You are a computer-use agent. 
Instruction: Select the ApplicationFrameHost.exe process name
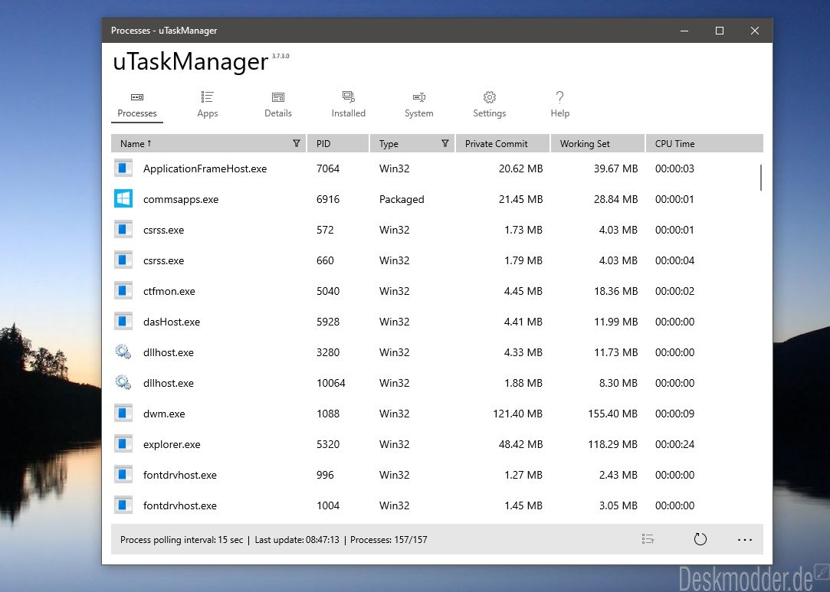click(x=205, y=168)
